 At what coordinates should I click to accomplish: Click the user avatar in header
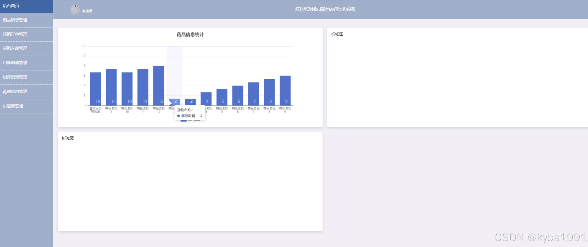75,10
